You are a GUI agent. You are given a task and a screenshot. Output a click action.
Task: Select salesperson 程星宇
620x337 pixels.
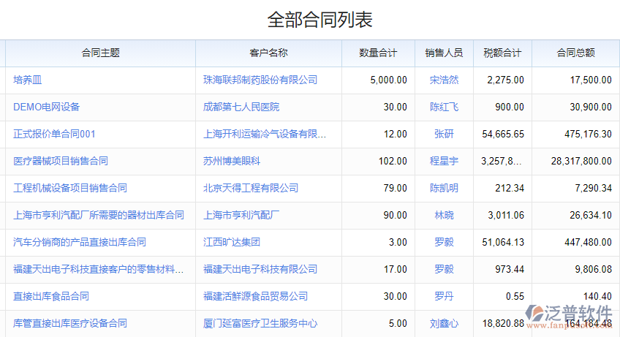coord(444,161)
